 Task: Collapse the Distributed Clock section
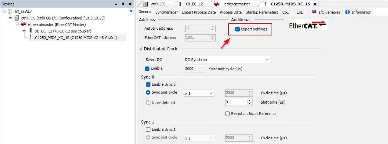(141, 49)
